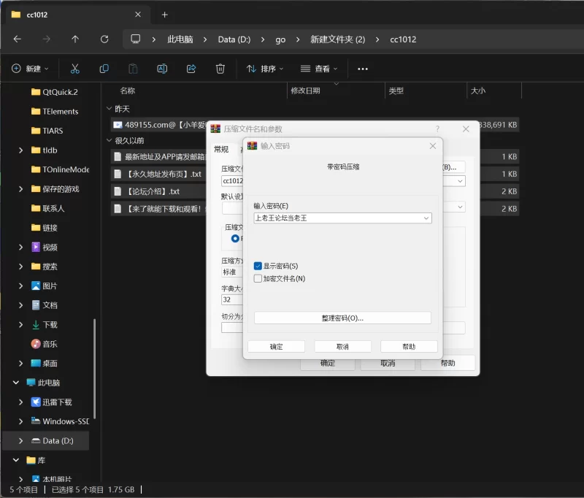Select the 【论坛介绍】.txt file
Viewport: 584px width, 498px height.
pyautogui.click(x=158, y=191)
